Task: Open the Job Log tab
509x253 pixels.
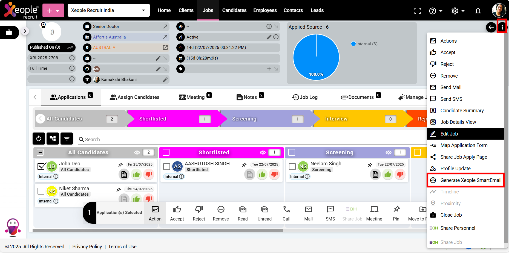Action: point(305,97)
